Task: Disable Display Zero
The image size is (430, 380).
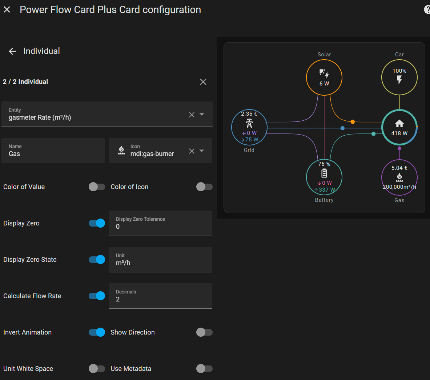Action: [x=96, y=223]
